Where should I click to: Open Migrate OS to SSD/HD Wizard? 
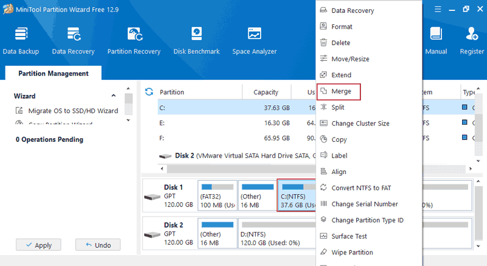(73, 111)
